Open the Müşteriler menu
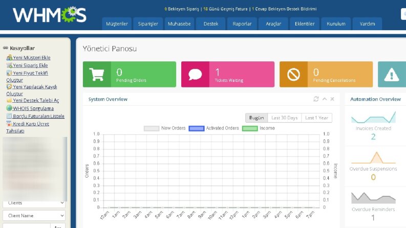The width and height of the screenshot is (406, 228). (x=117, y=24)
